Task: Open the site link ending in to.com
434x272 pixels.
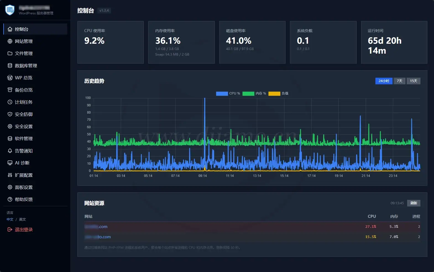Action: [98, 237]
